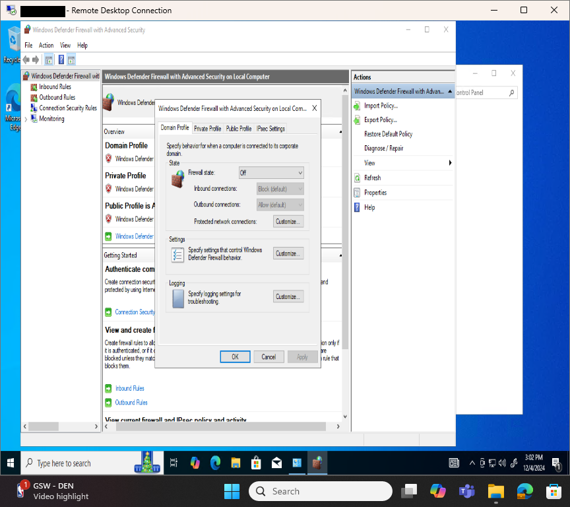This screenshot has height=507, width=570.
Task: Open Microsoft Edge on remote taskbar
Action: (215, 463)
